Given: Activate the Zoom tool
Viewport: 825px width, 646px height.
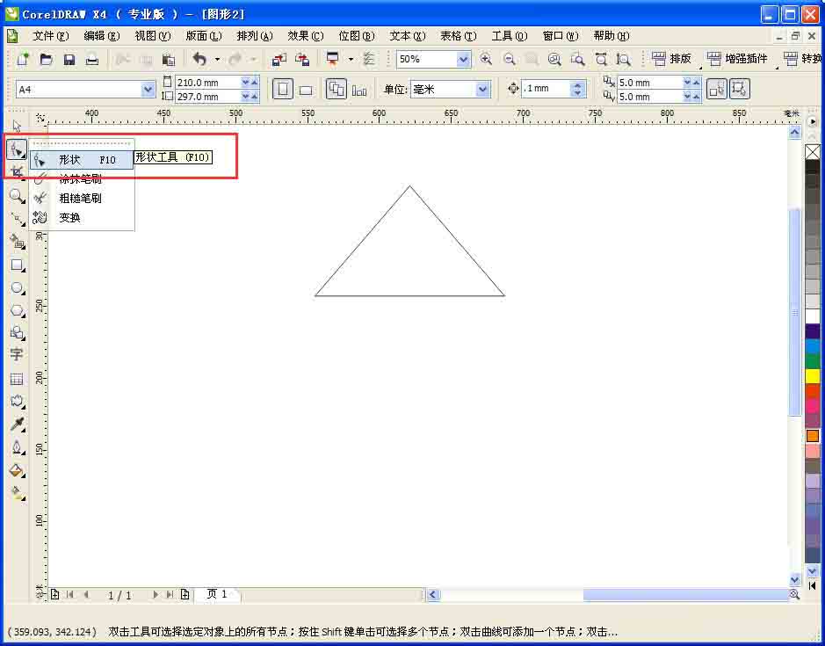Looking at the screenshot, I should (x=17, y=196).
